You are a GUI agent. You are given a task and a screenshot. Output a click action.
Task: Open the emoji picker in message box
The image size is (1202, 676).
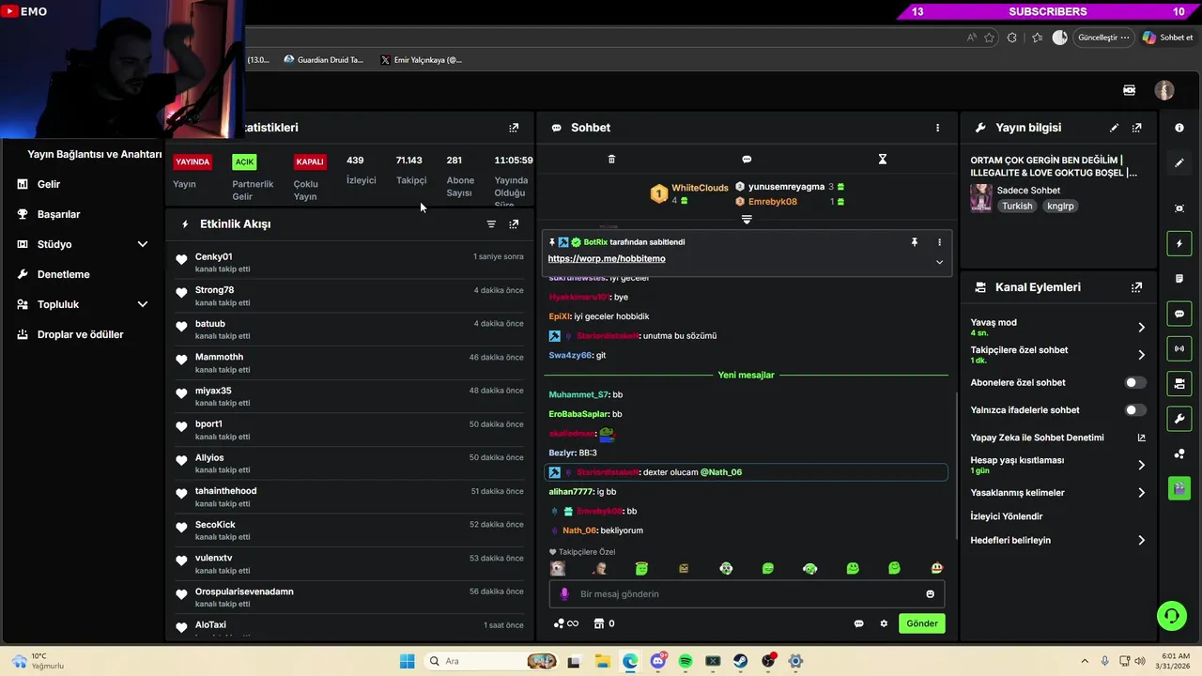pyautogui.click(x=931, y=594)
